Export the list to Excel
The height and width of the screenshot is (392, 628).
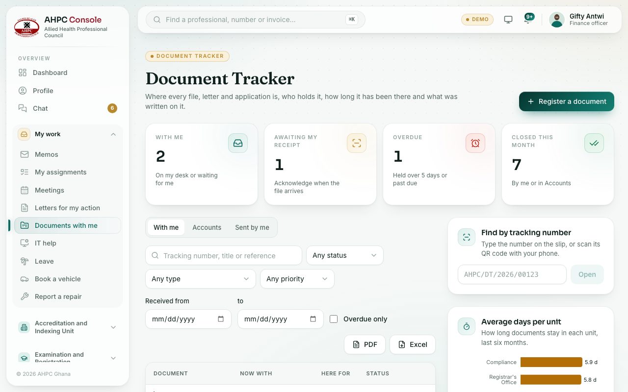pyautogui.click(x=413, y=344)
